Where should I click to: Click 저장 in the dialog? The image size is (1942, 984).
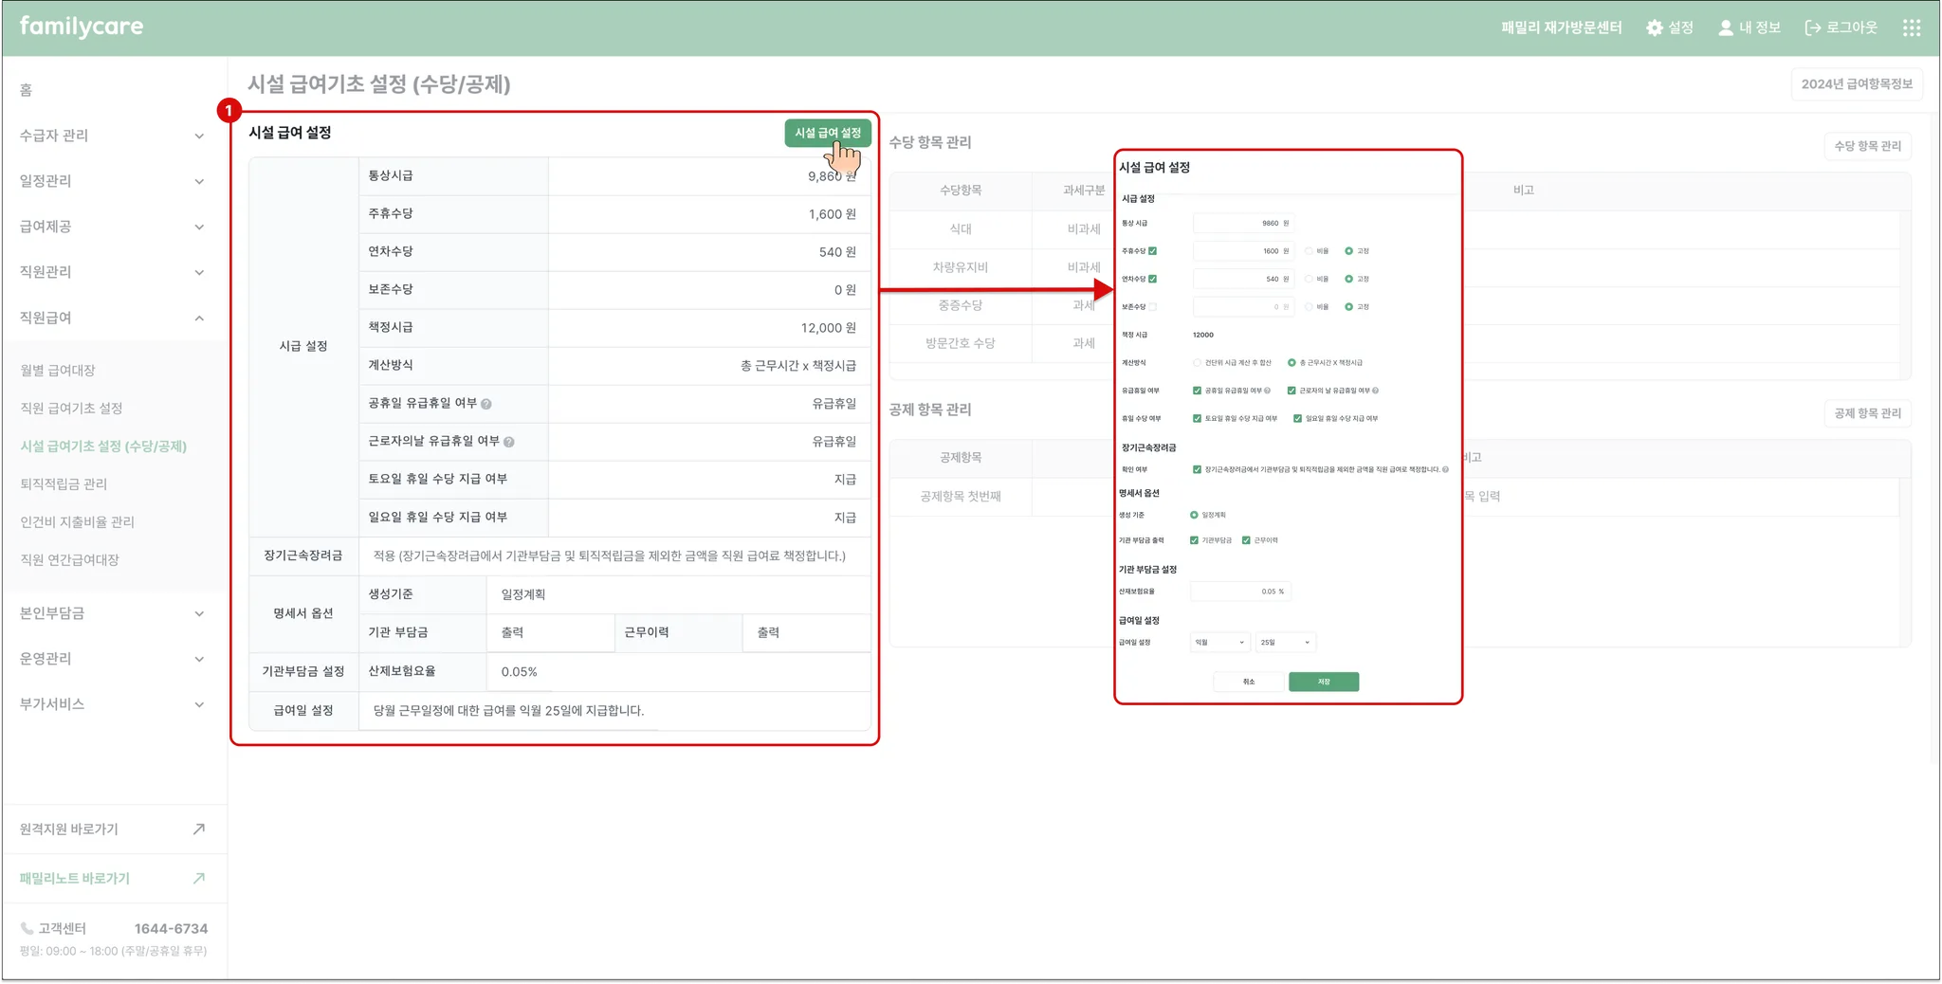click(x=1324, y=682)
